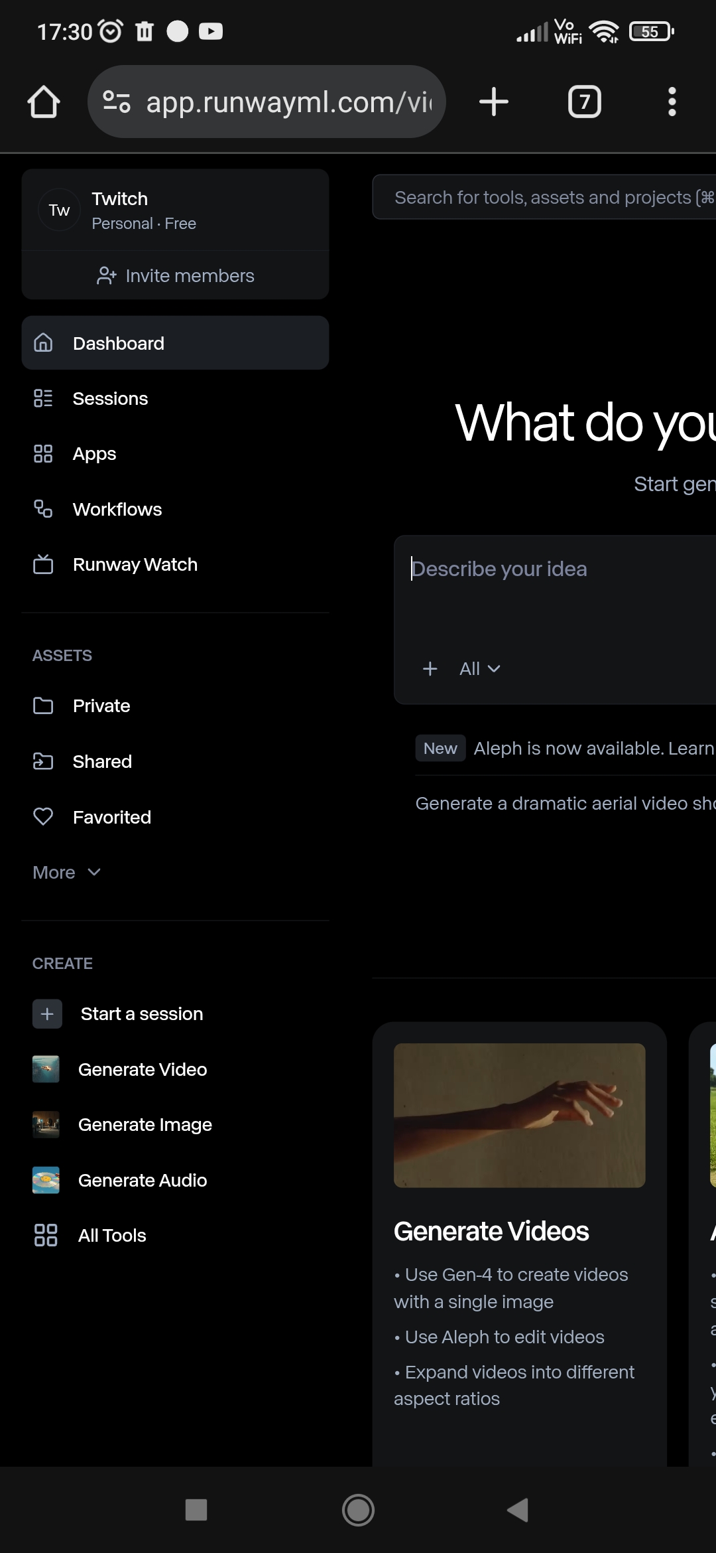Focus the search tools and assets field
Image resolution: width=716 pixels, height=1553 pixels.
544,197
